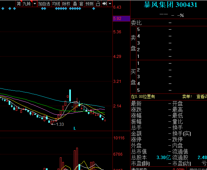Click the 涨停 limit-up label
207x170 pixels.
point(136,139)
